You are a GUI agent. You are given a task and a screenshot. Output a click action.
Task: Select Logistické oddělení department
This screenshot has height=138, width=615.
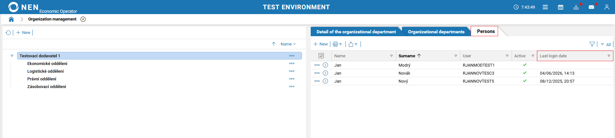click(x=46, y=71)
